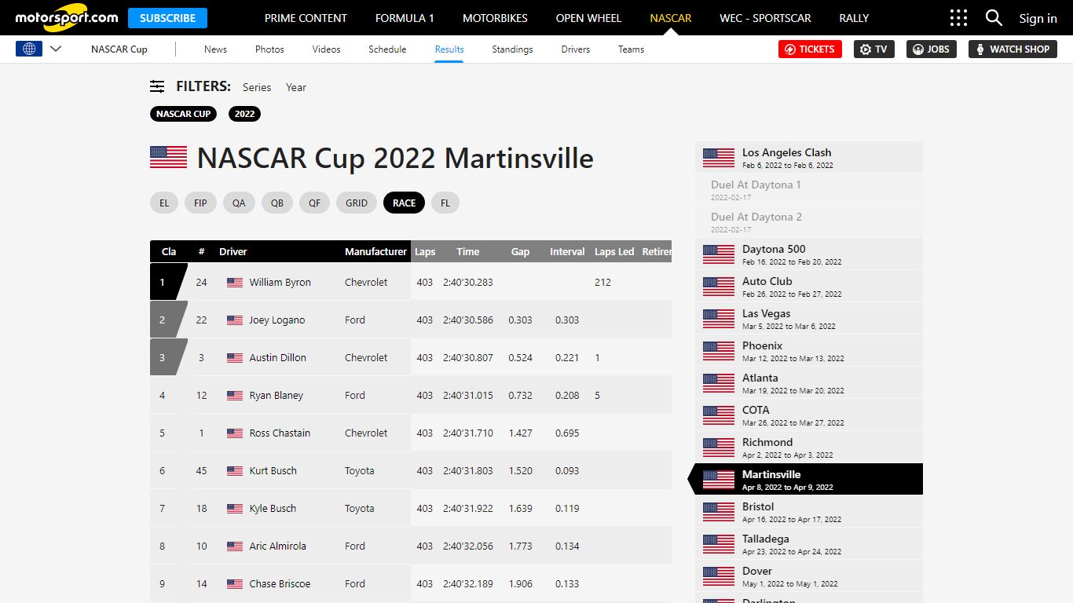Open driver Joey Logano
The image size is (1073, 603).
tap(276, 320)
